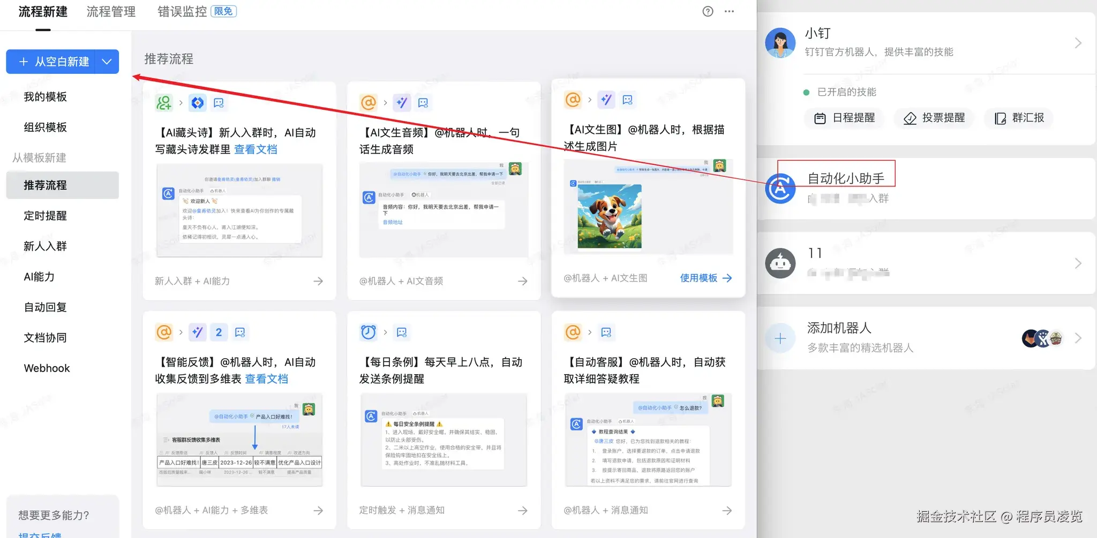Expand the 从空白新建 dropdown arrow
The height and width of the screenshot is (538, 1097).
coord(107,62)
